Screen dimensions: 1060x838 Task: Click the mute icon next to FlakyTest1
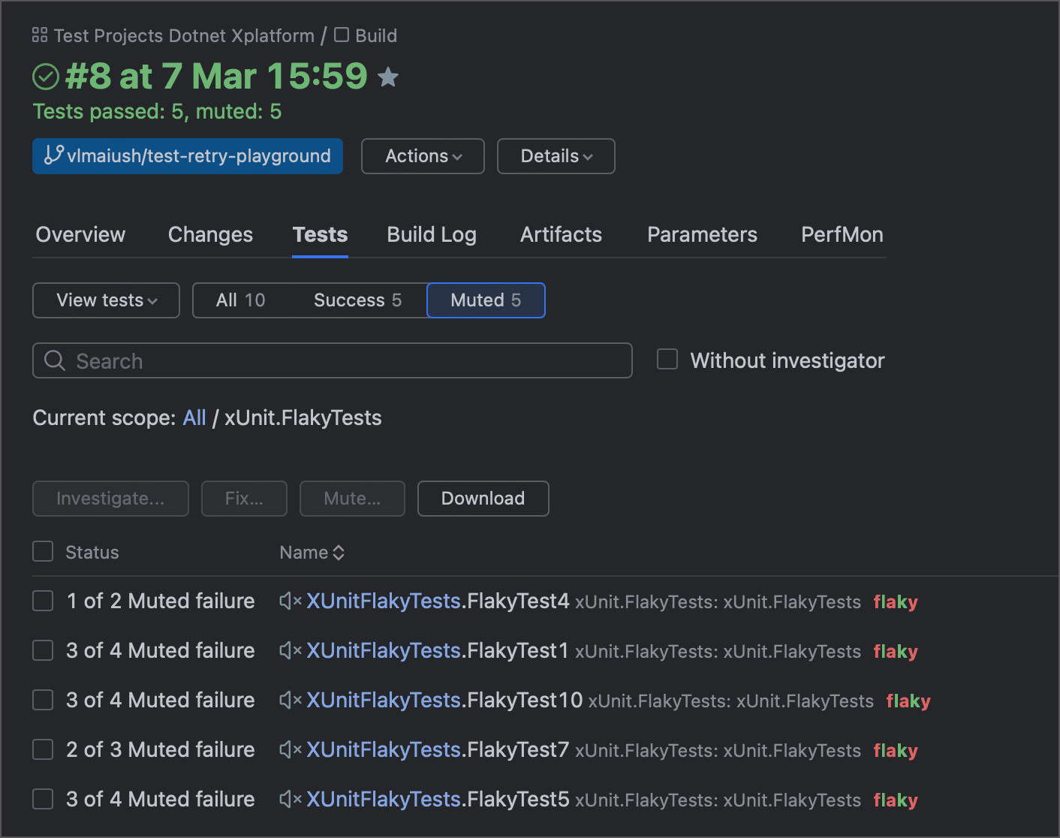point(291,650)
